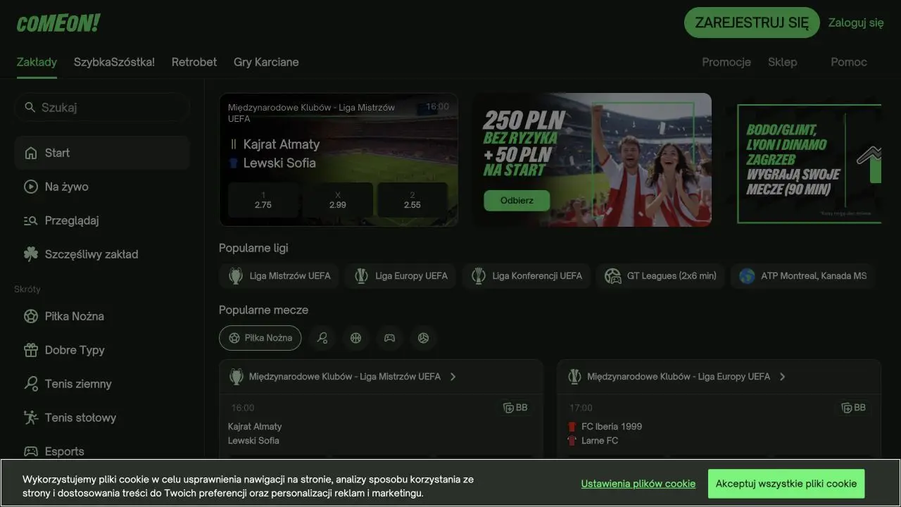Select the tennis sport filter icon
The image size is (901, 507).
(x=322, y=338)
